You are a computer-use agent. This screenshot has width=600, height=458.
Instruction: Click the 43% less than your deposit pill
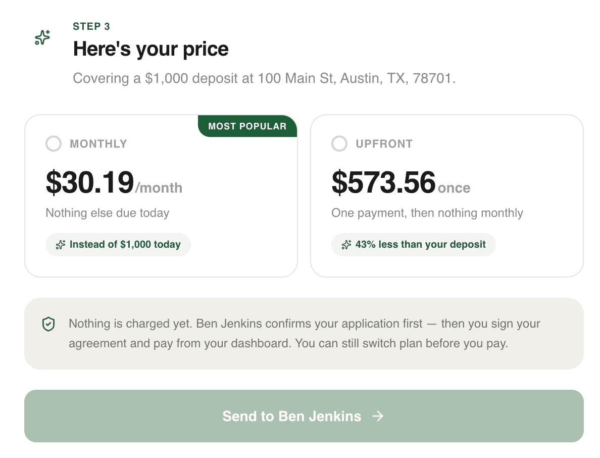tap(414, 244)
